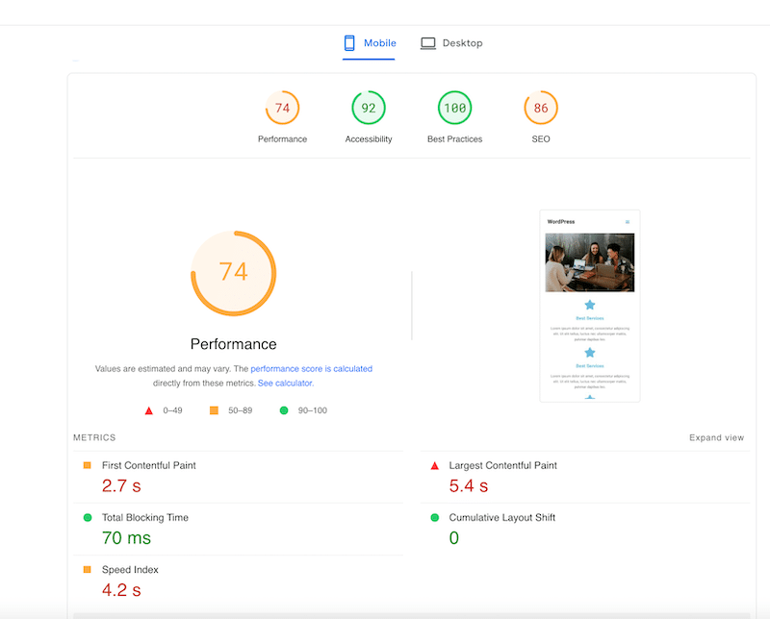Click the Best Practices gauge showing 100
The height and width of the screenshot is (619, 770).
click(453, 109)
